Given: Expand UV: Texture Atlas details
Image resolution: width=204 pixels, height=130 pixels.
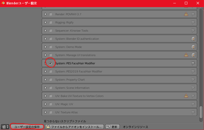Looking at the screenshot, I should coord(46,112).
